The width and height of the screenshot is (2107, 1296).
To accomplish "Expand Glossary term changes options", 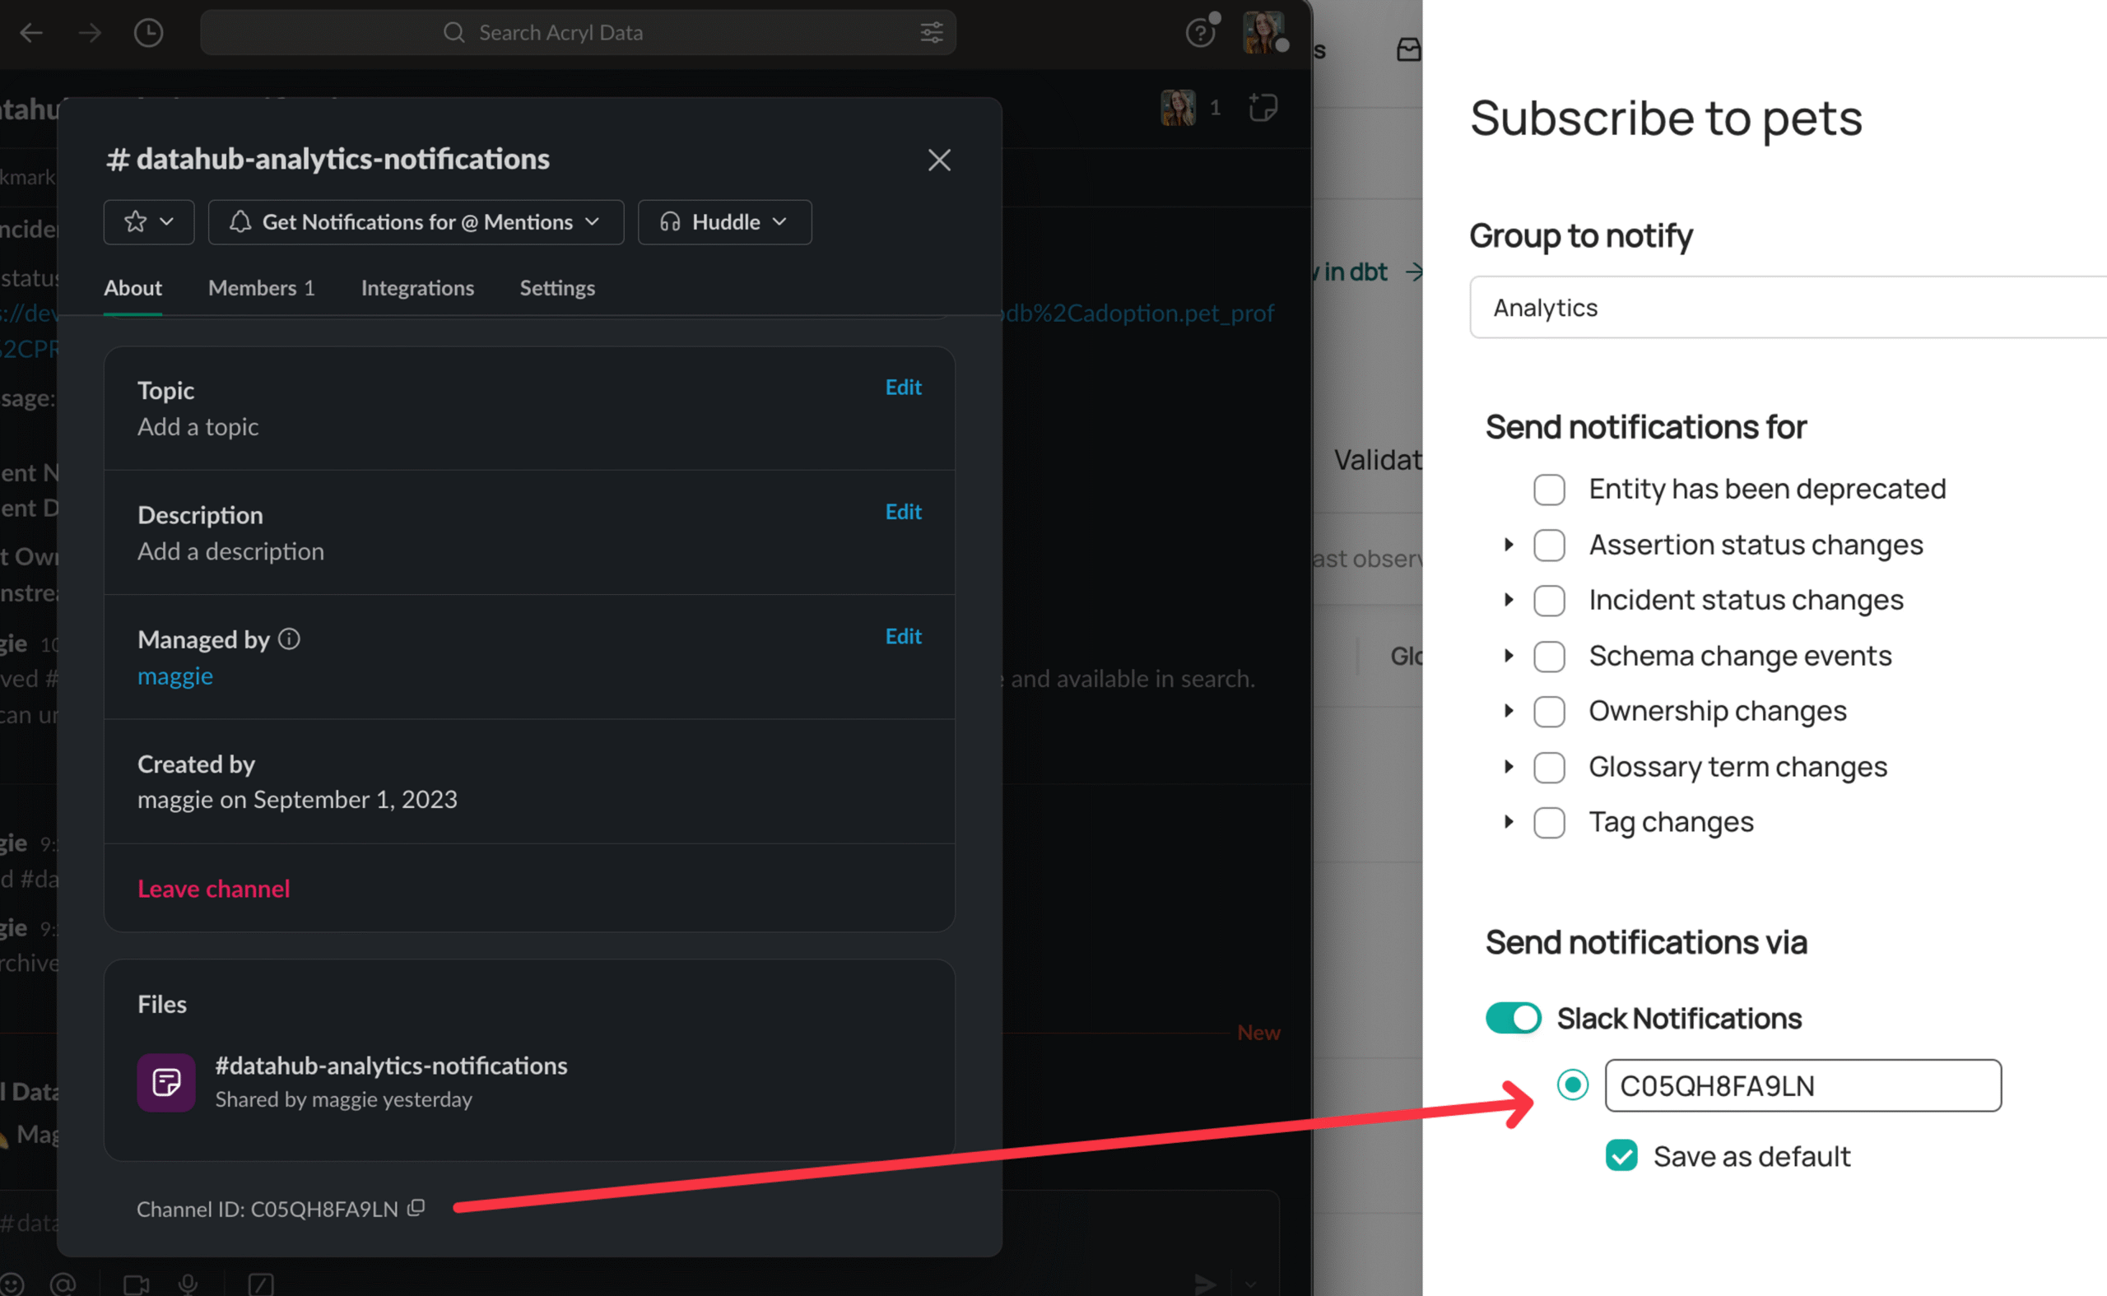I will [x=1509, y=766].
